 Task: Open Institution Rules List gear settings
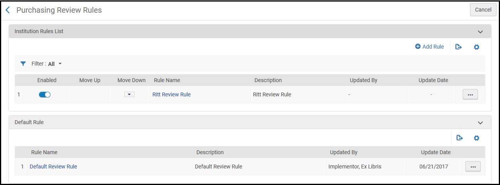tap(477, 47)
